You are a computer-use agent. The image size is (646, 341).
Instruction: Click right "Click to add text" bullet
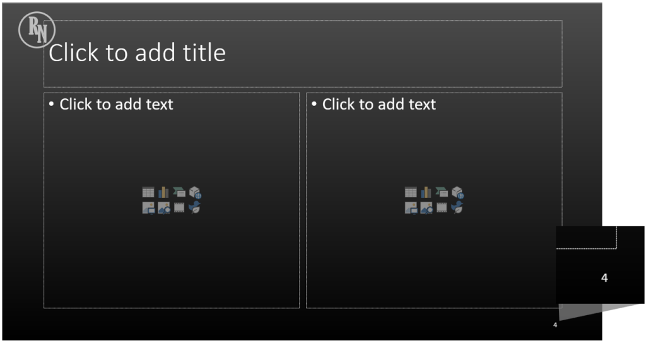pyautogui.click(x=379, y=105)
